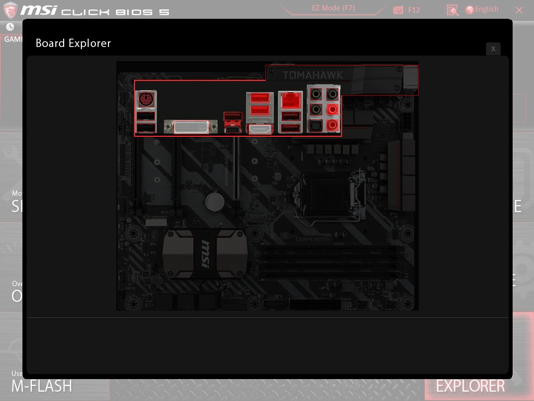This screenshot has width=534, height=401.
Task: Select the PS/2 port on the back panel
Action: 147,100
